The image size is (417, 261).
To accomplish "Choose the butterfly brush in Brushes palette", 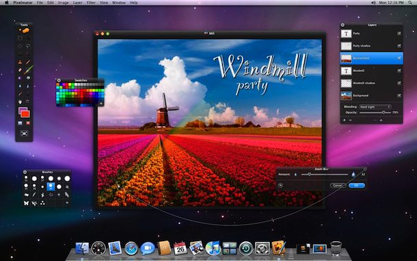I will [x=26, y=203].
